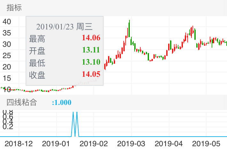Click the 2019-02 date axis label
Viewport: 227px width, 151px height.
coord(94,144)
